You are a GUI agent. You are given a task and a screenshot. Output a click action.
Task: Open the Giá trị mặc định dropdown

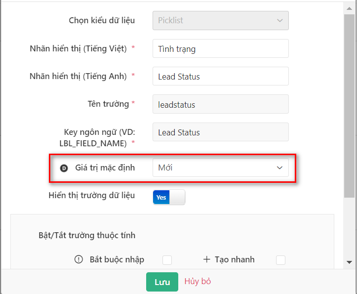[221, 168]
